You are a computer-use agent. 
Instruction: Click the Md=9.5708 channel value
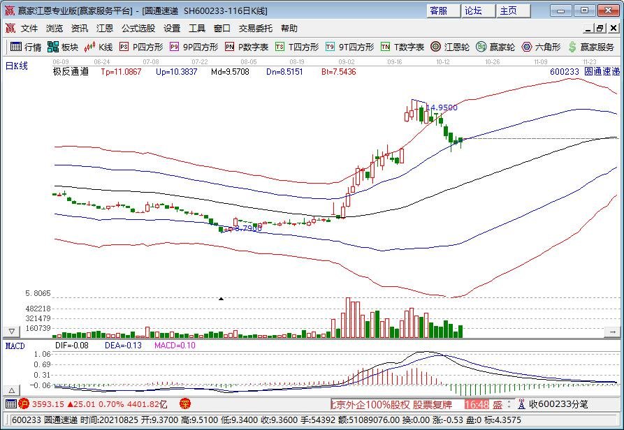[230, 72]
